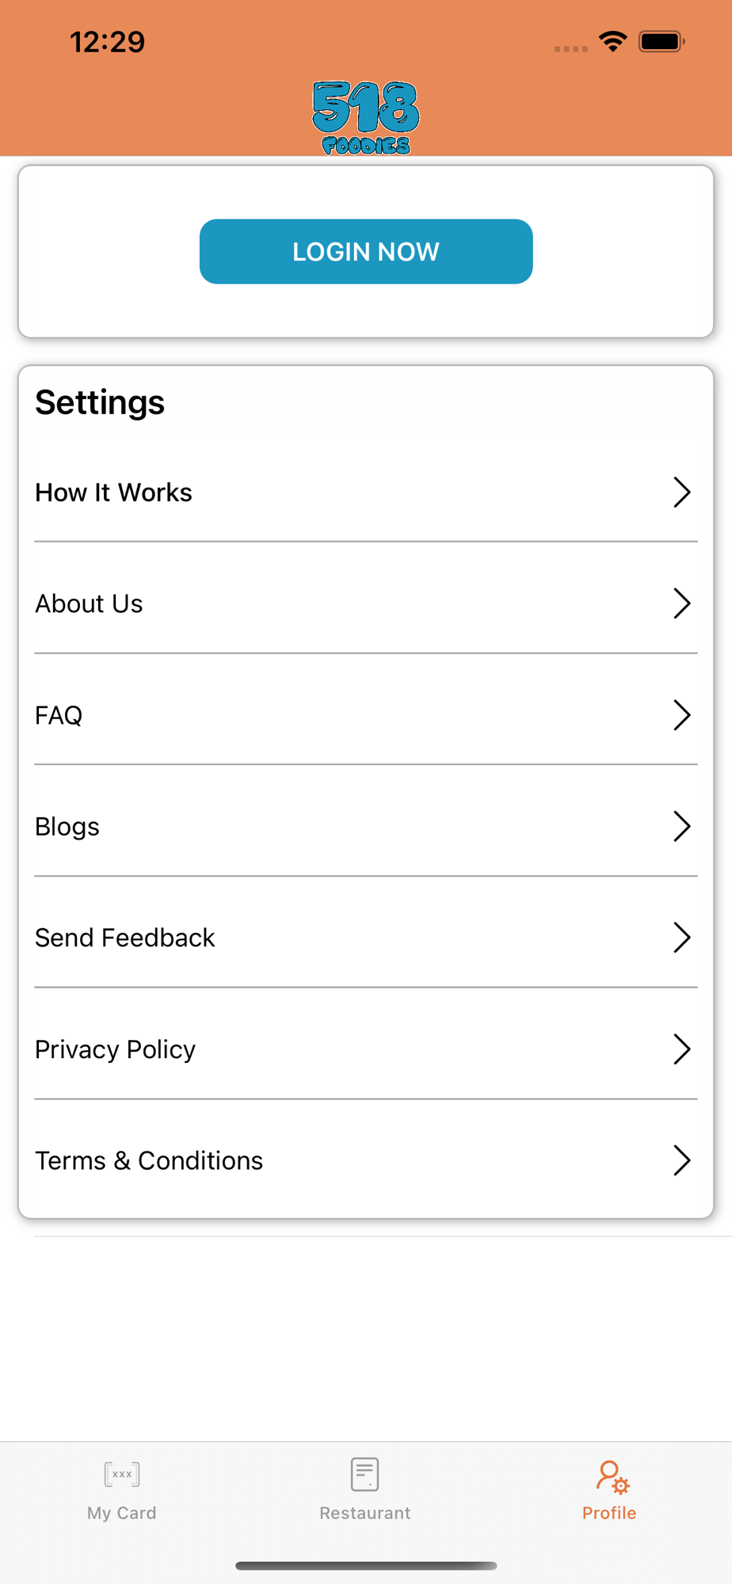Open the FAQ chevron arrow

click(682, 715)
